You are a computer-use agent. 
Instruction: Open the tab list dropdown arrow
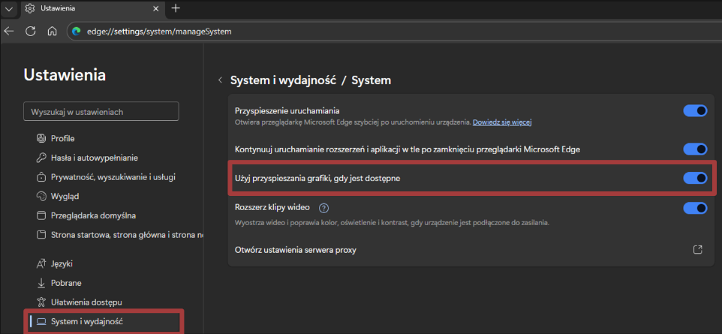pos(9,8)
